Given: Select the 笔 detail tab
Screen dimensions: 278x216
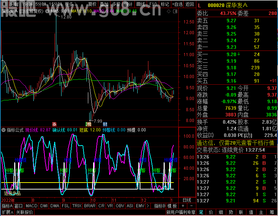Looking at the screenshot, I should (201, 212).
